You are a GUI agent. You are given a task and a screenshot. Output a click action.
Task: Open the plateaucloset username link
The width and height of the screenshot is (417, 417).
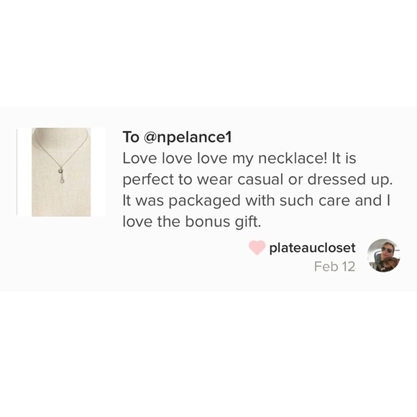[x=312, y=248]
